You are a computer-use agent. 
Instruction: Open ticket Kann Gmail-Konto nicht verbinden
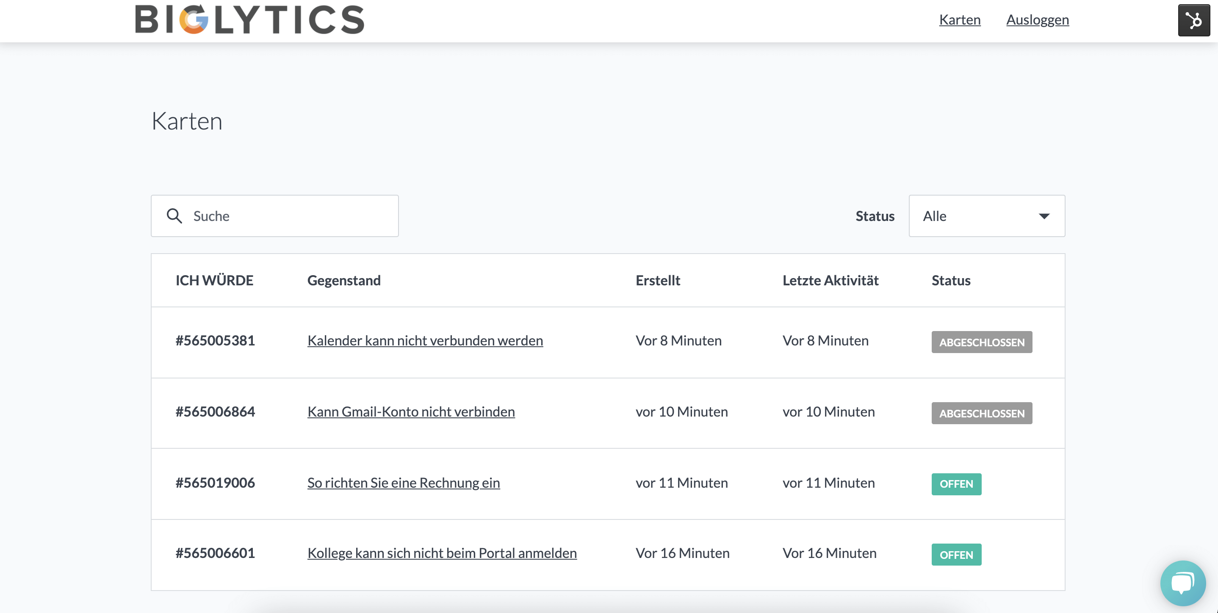(x=410, y=411)
